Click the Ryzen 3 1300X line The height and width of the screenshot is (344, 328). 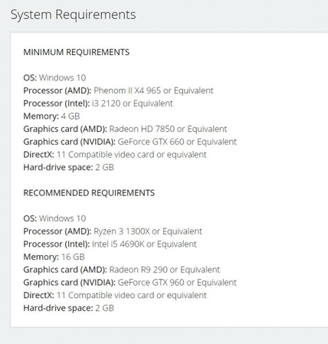click(x=113, y=231)
